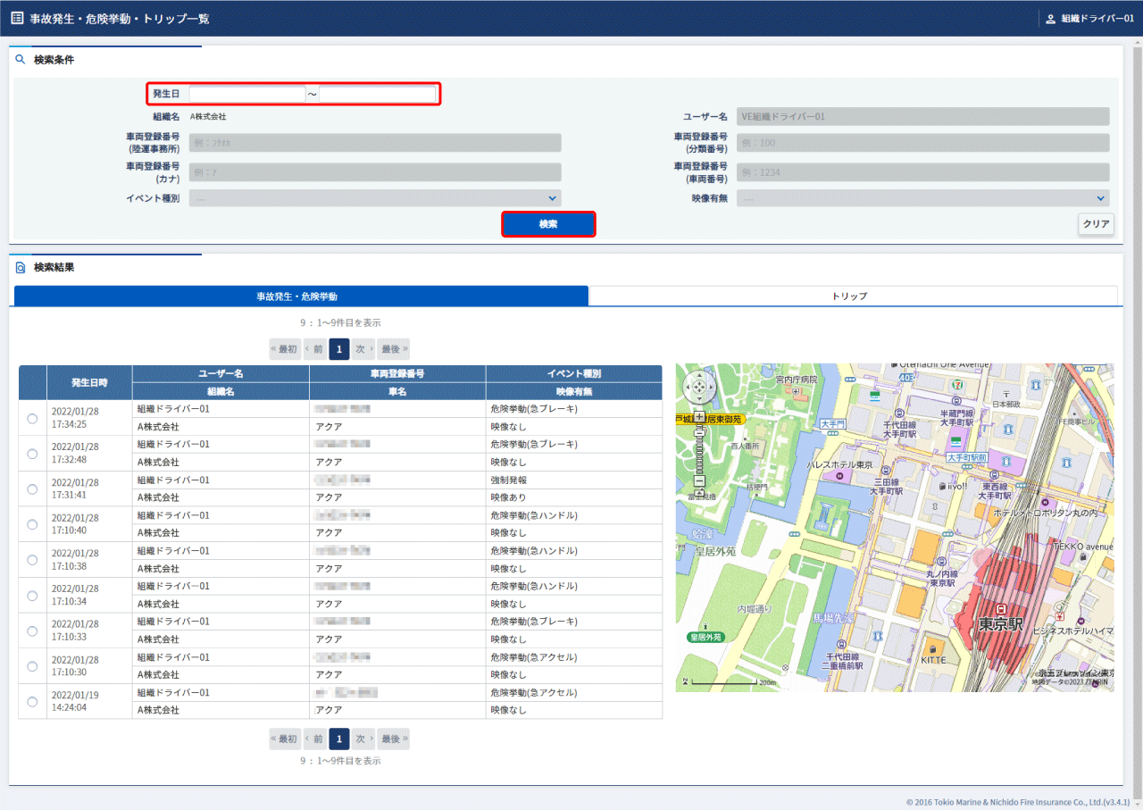
Task: Pan the map using the compass control's center
Action: tap(699, 388)
